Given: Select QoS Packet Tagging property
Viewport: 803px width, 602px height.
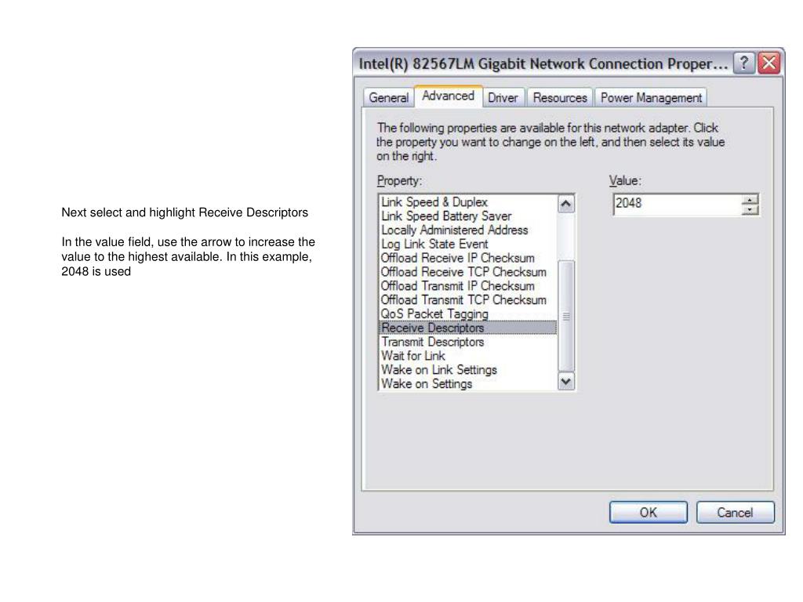Looking at the screenshot, I should tap(467, 314).
